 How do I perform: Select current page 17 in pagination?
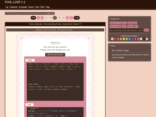coord(55,18)
